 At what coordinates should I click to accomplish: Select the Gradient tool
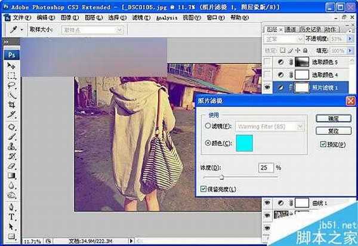point(11,176)
